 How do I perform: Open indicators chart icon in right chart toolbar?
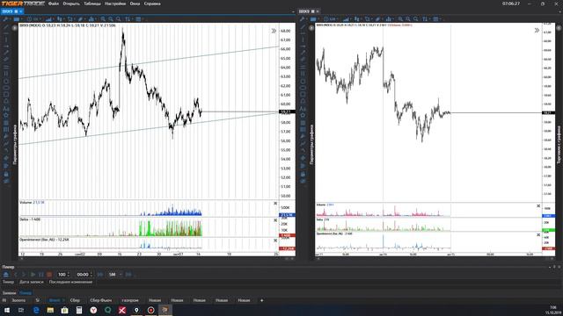[346, 19]
